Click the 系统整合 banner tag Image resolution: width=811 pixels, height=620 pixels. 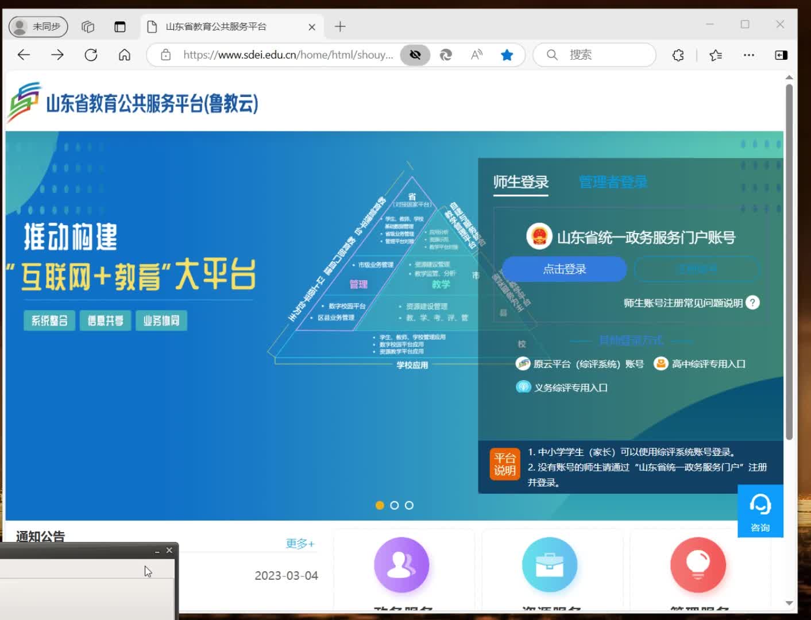click(x=49, y=320)
